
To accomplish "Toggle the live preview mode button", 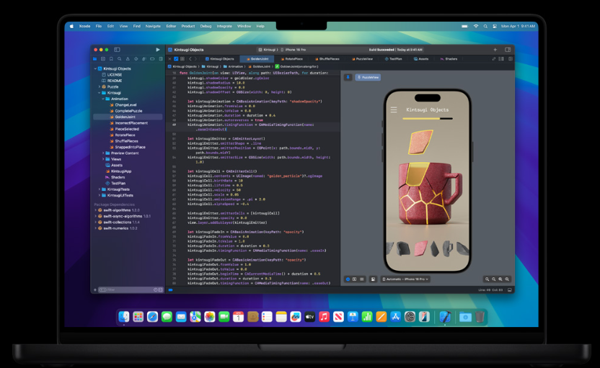I will [x=348, y=279].
